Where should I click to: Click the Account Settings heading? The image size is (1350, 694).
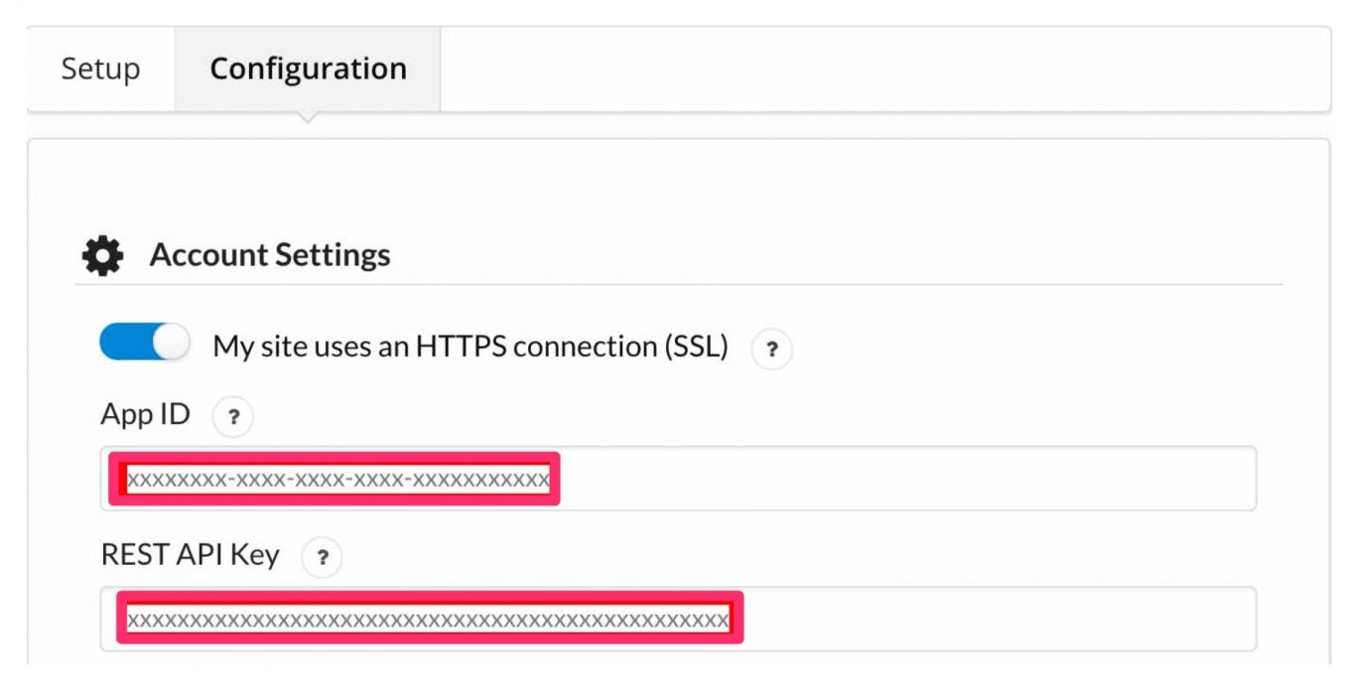click(270, 254)
